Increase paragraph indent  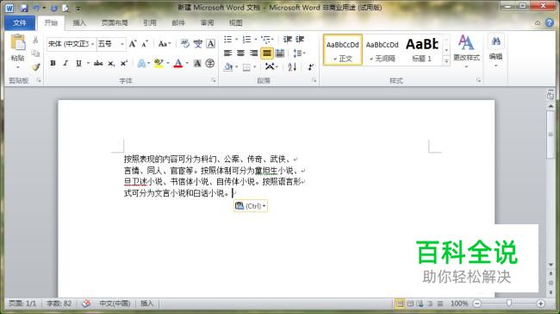[x=300, y=40]
